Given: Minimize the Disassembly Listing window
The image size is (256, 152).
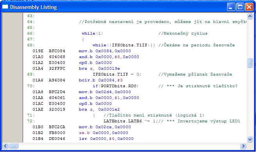Looking at the screenshot, I should pyautogui.click(x=231, y=7).
